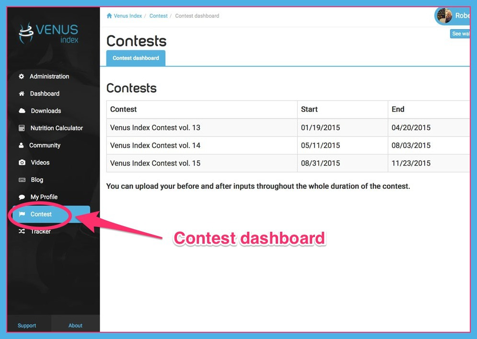This screenshot has height=339, width=477.
Task: Open Nutrition Calculator menu item
Action: point(57,128)
